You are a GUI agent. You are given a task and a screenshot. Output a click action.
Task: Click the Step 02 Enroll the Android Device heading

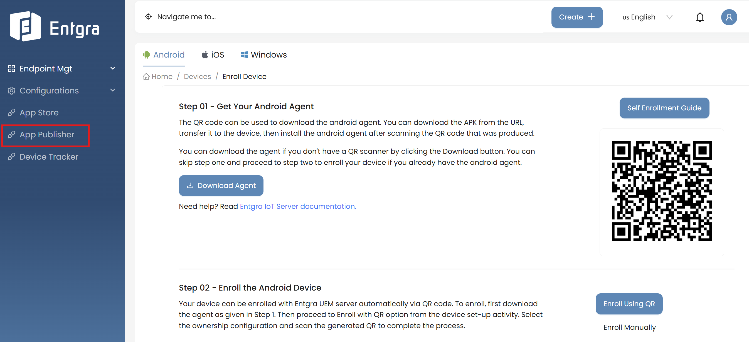[250, 288]
